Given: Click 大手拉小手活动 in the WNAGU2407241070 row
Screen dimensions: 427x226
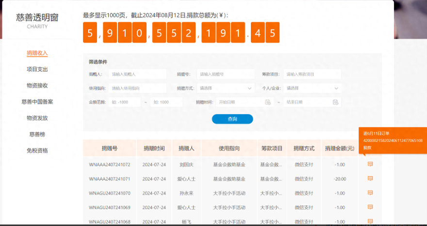Looking at the screenshot, I should click(x=230, y=194).
